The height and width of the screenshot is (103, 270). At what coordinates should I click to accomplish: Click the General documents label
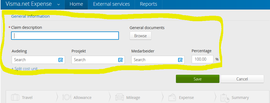coord(147,28)
